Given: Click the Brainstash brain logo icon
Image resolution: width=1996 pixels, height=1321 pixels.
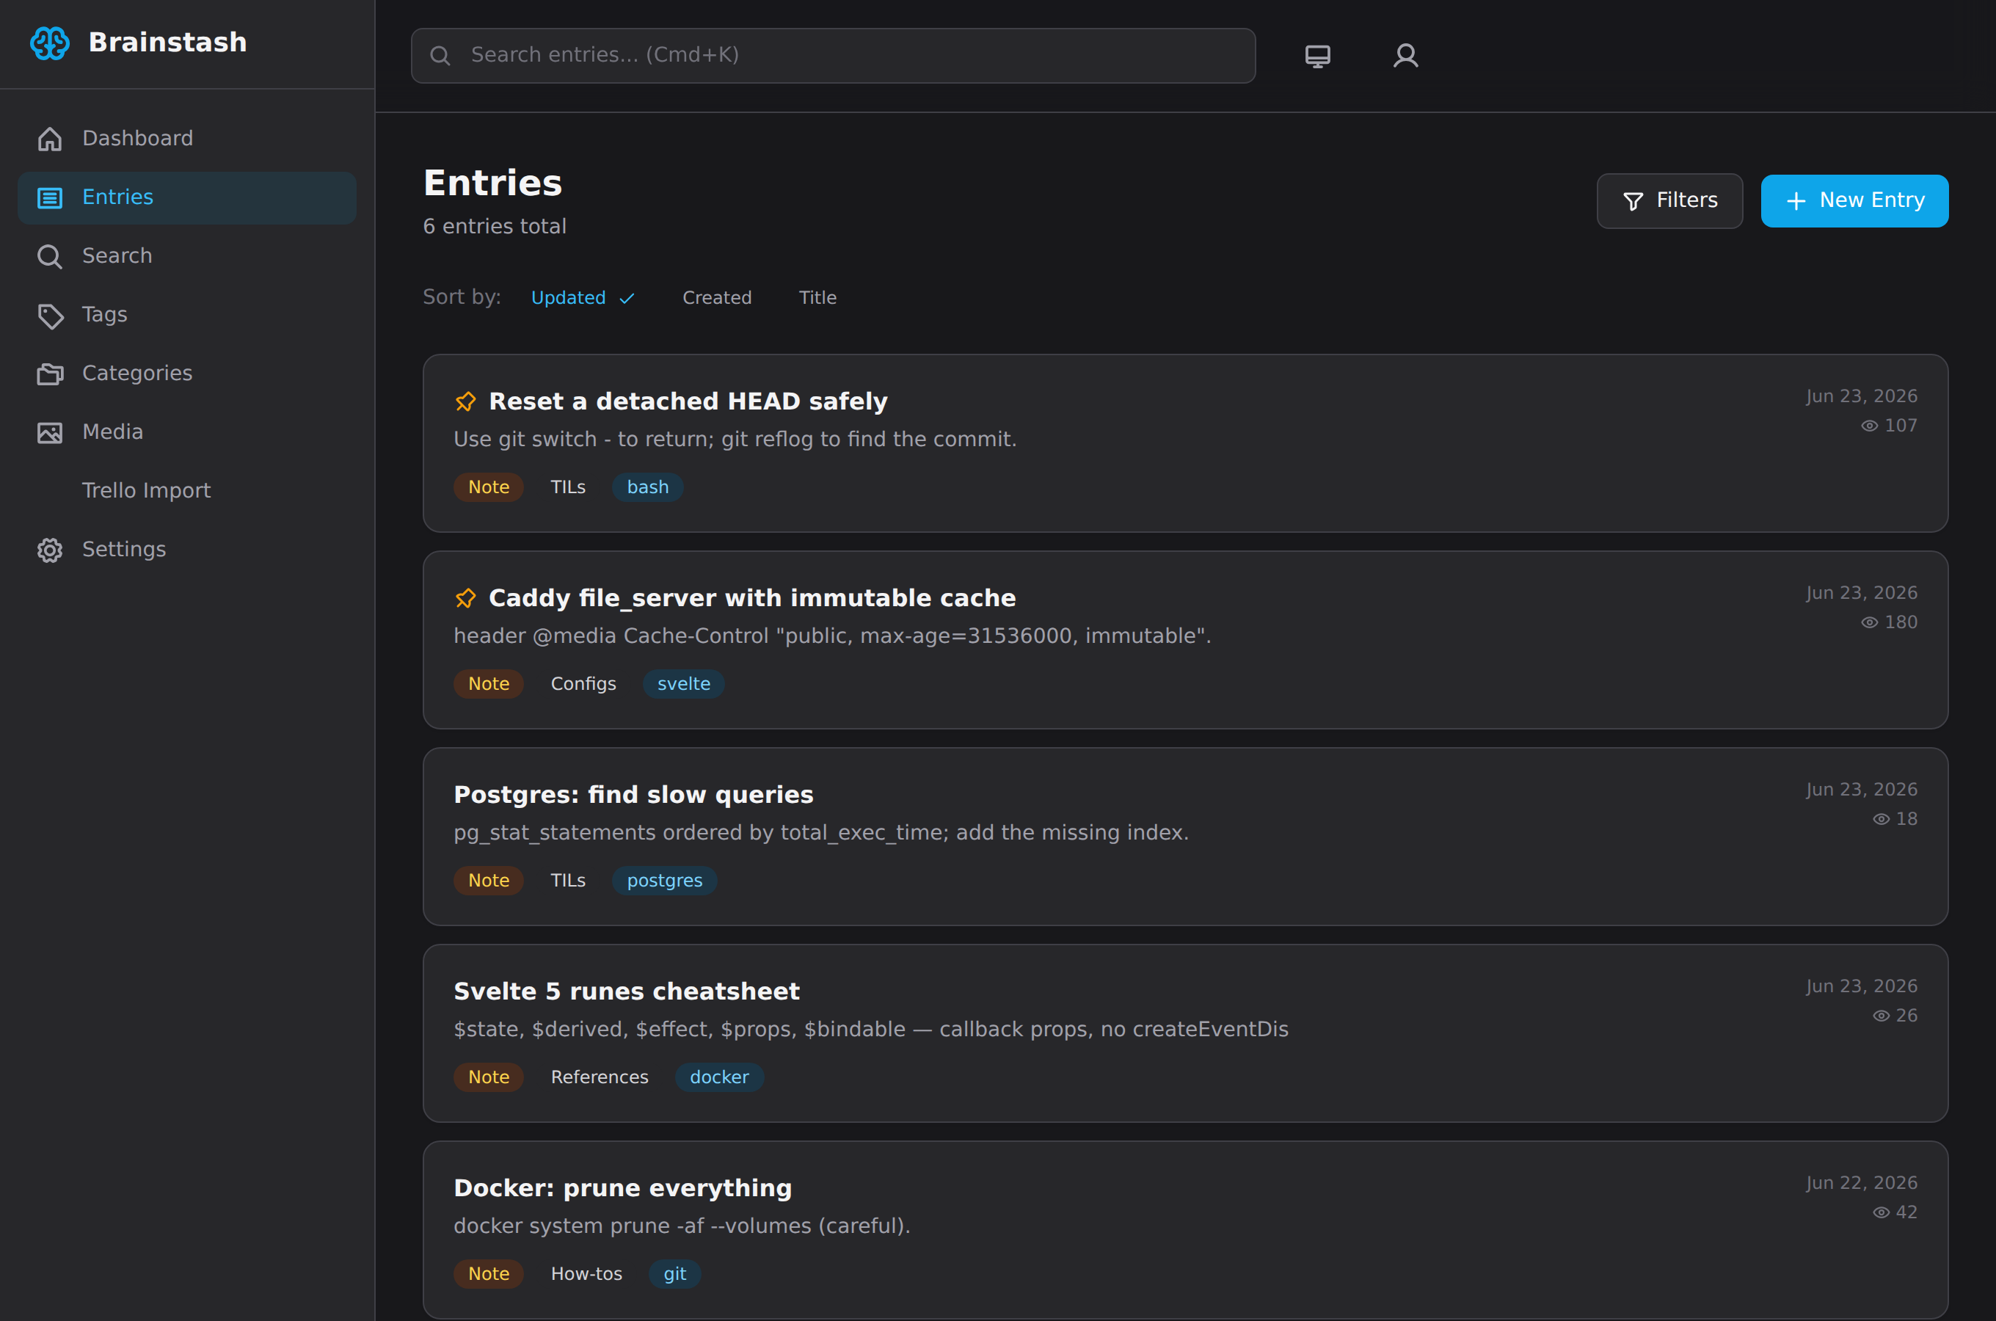Looking at the screenshot, I should point(50,43).
